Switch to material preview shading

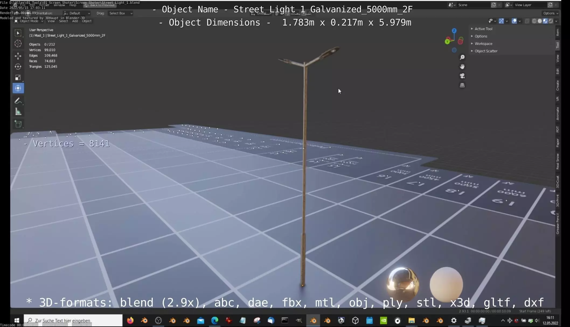(x=545, y=21)
